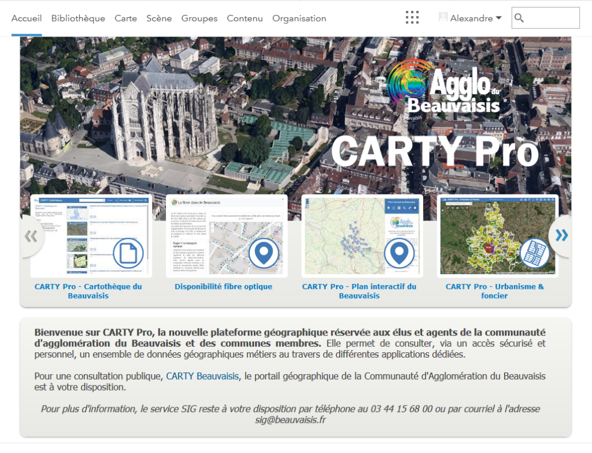The height and width of the screenshot is (453, 592).
Task: Open the Carte menu item
Action: [x=125, y=19]
